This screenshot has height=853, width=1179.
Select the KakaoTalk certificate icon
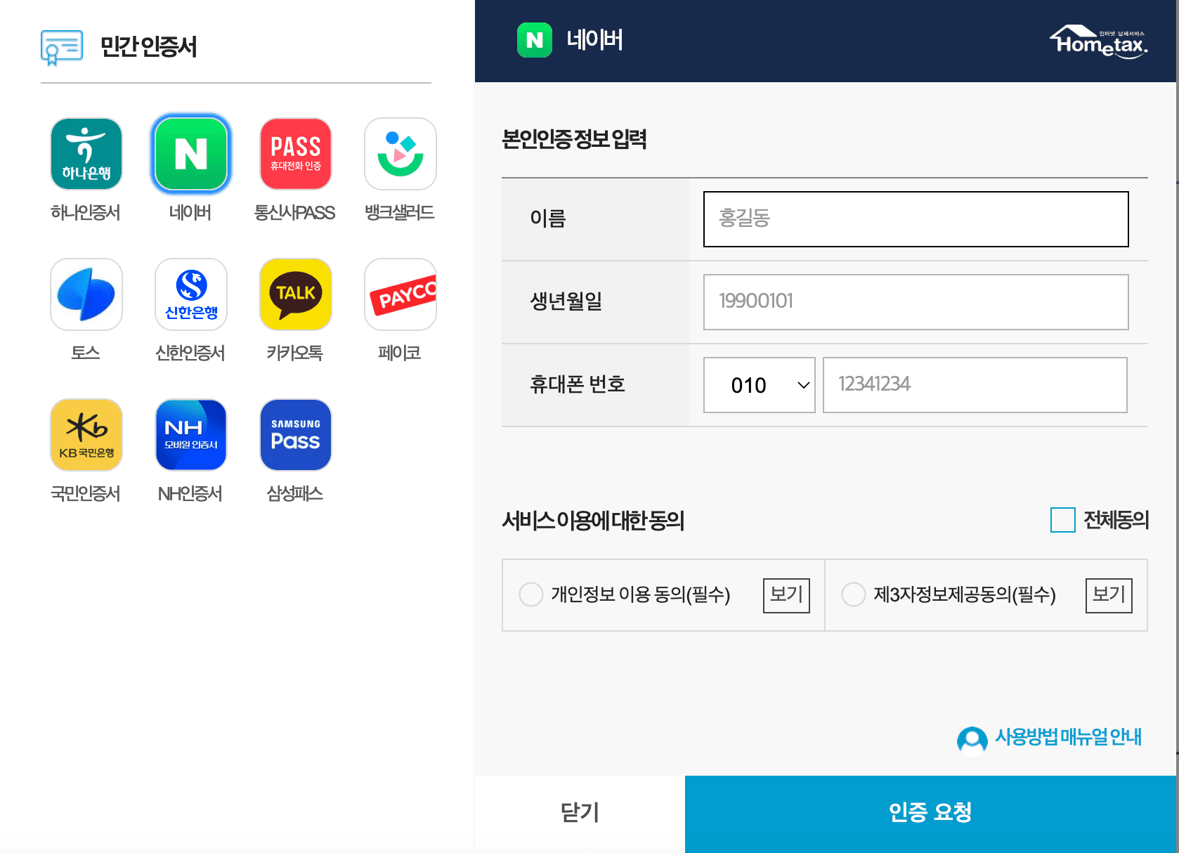(296, 294)
